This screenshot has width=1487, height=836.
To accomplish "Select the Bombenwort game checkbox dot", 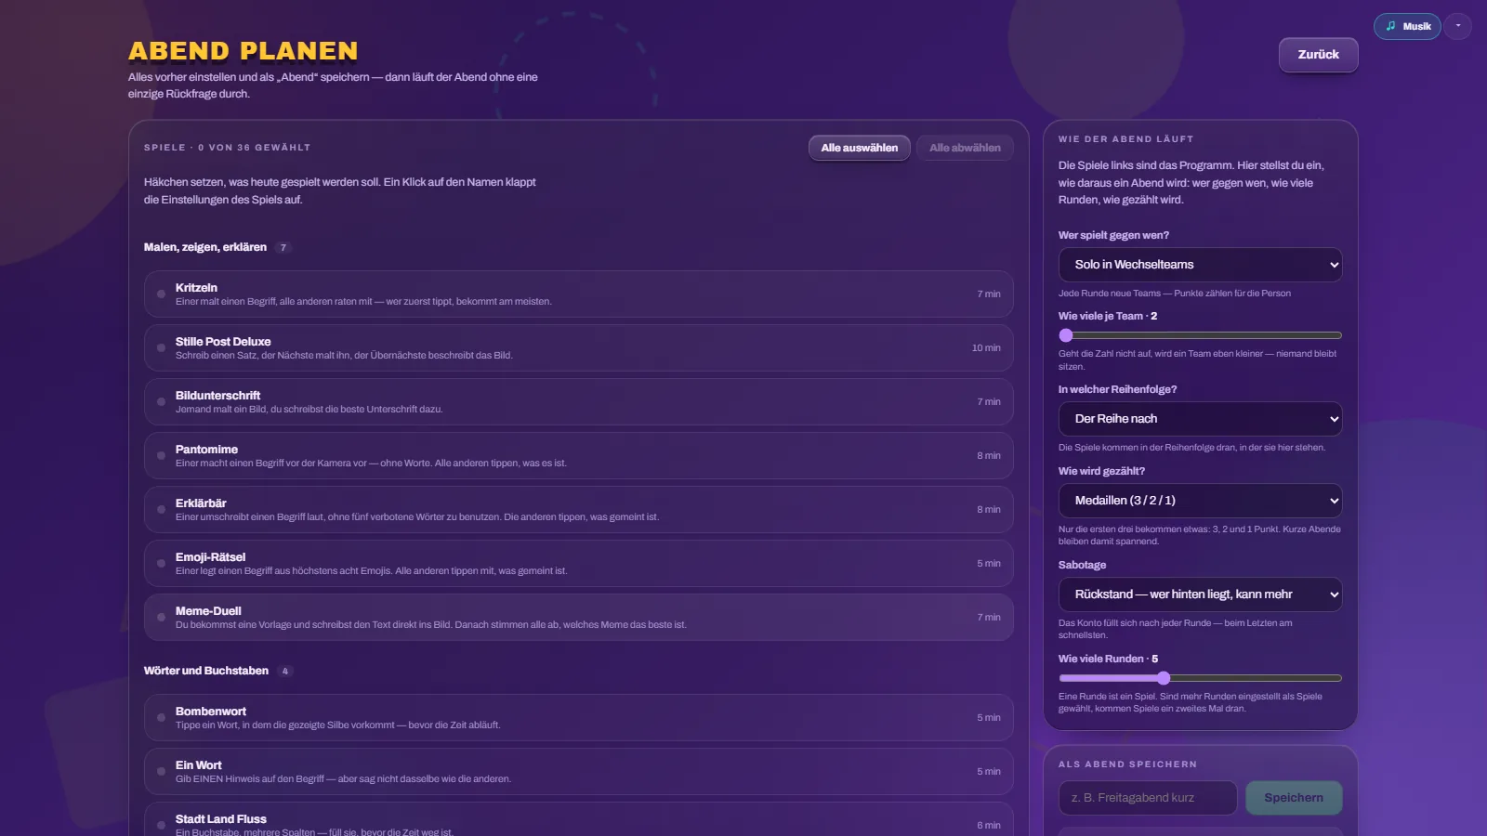I will [x=161, y=718].
